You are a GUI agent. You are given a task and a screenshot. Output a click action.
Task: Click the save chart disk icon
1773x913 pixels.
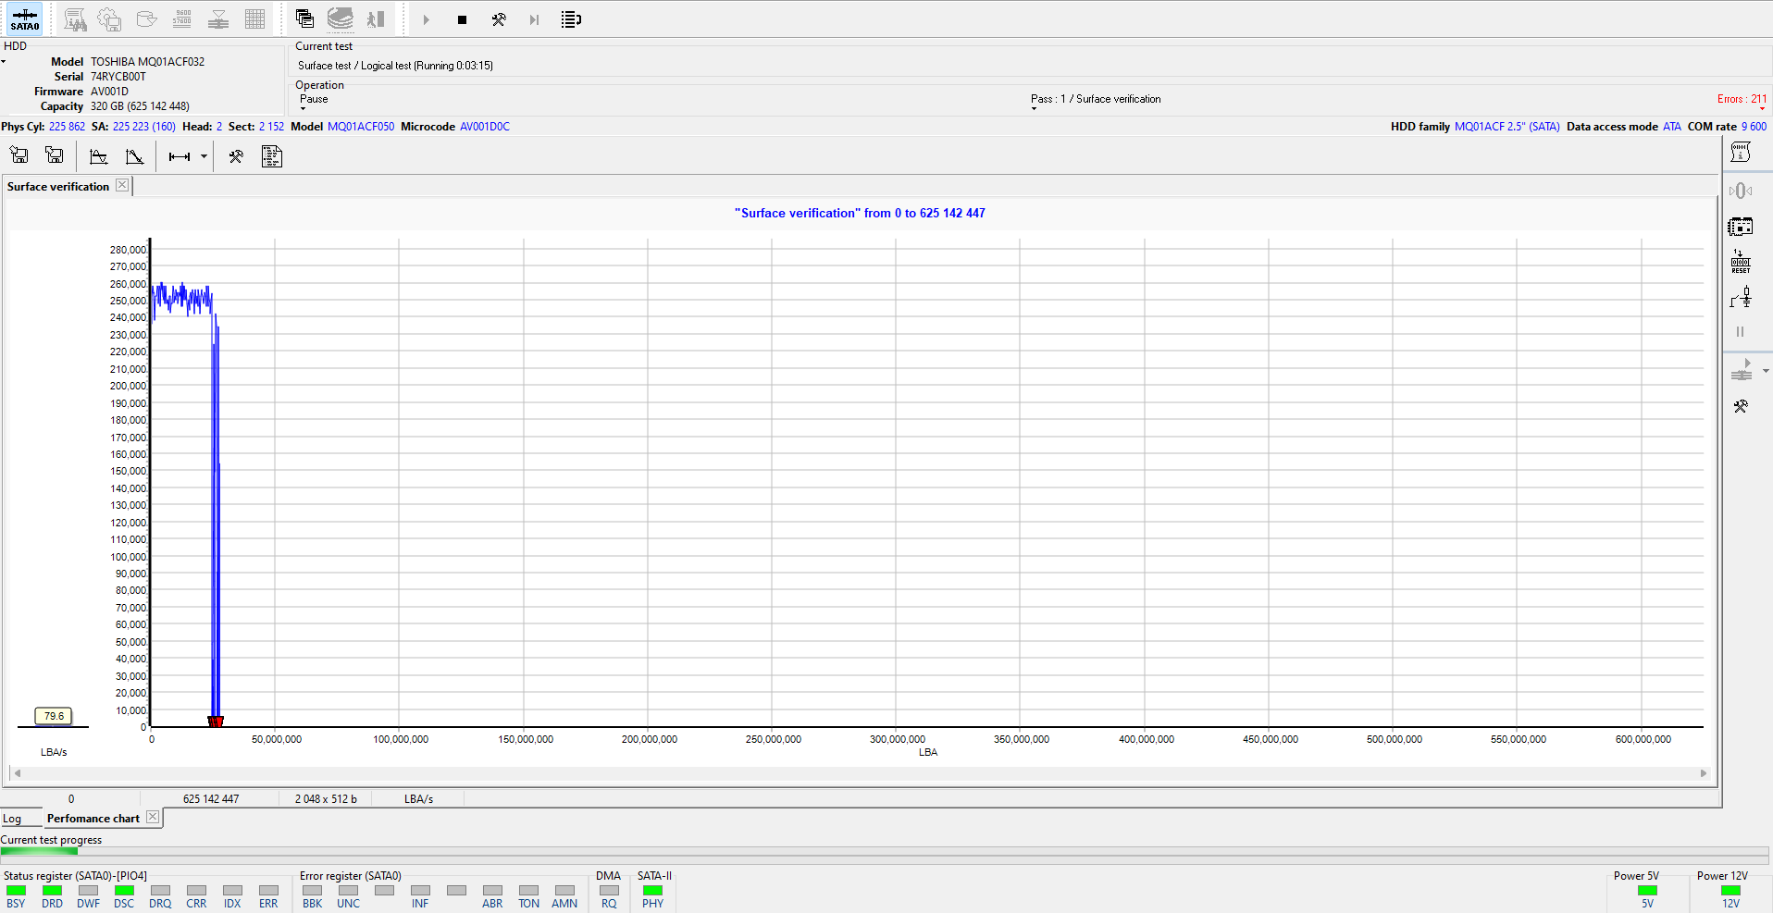55,155
